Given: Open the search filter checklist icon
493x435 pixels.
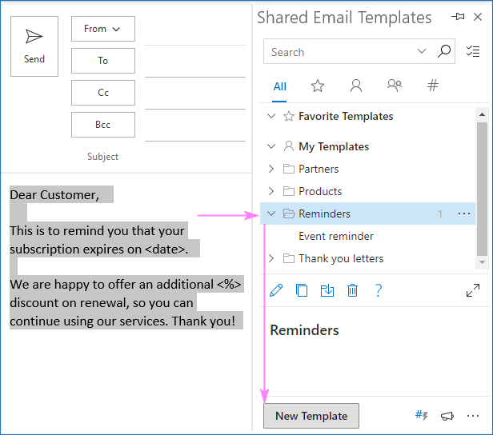Looking at the screenshot, I should coord(472,52).
